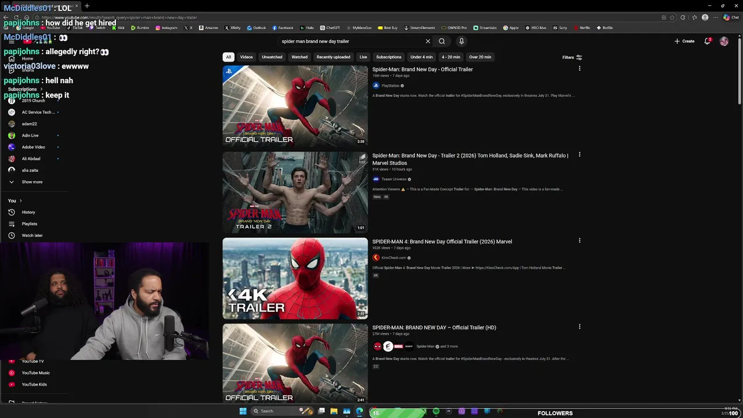This screenshot has height=418, width=743.
Task: Open the Hulu bookmark
Action: [x=307, y=28]
